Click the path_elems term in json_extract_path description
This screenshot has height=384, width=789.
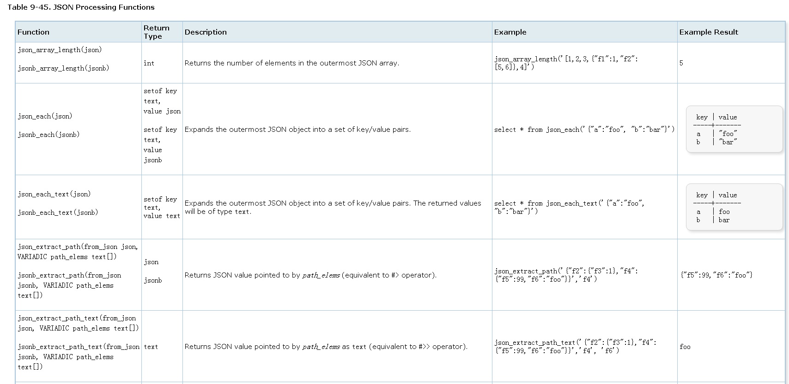(x=321, y=275)
